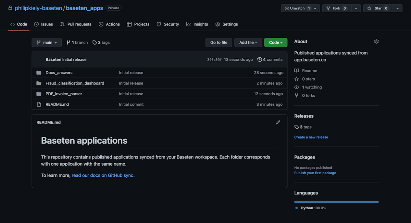Click the folder icon for Fraud_classification_dashboard
Screen dimensions: 411x223
click(x=39, y=83)
